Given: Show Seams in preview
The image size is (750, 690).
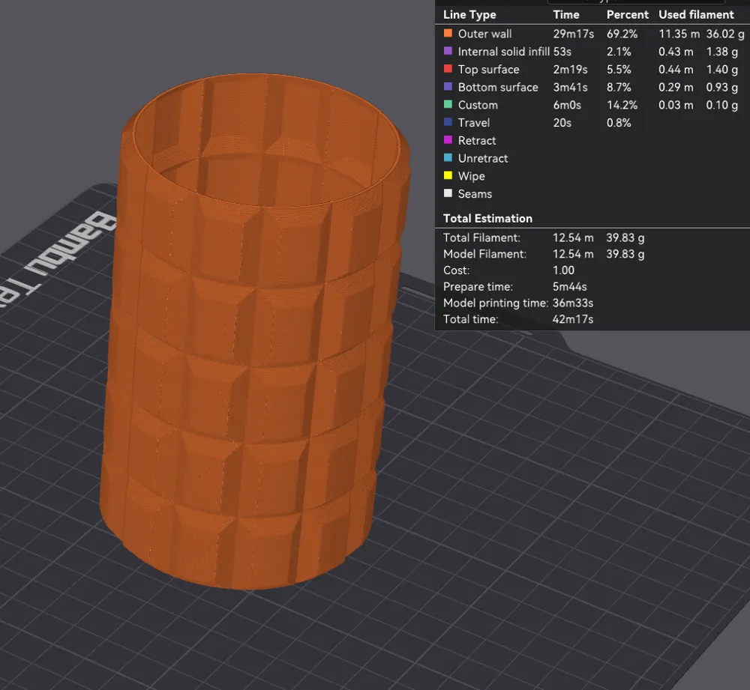Looking at the screenshot, I should pos(475,194).
